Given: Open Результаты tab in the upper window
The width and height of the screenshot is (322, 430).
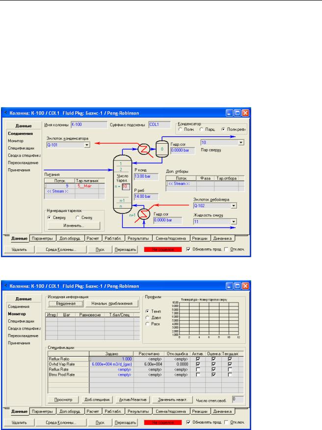Looking at the screenshot, I should tap(138, 238).
